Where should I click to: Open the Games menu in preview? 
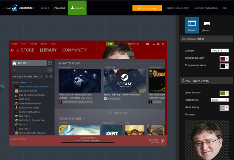pyautogui.click(x=44, y=44)
